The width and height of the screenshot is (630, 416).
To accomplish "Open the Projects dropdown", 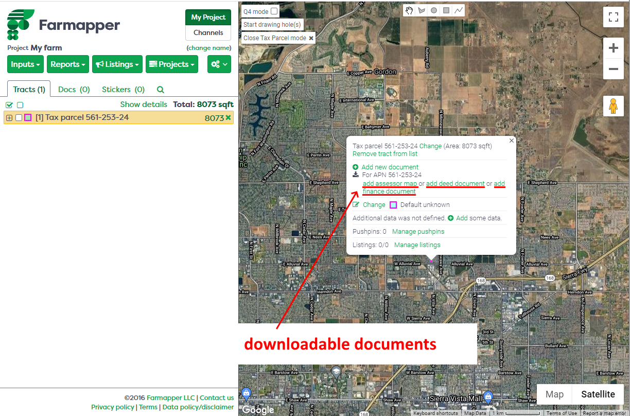I will [172, 64].
